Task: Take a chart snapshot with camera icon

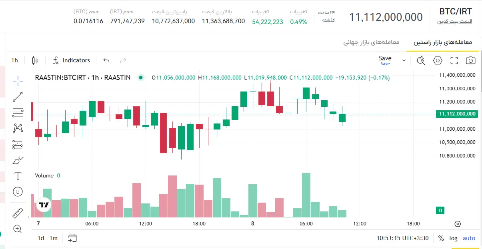Action: [x=471, y=60]
